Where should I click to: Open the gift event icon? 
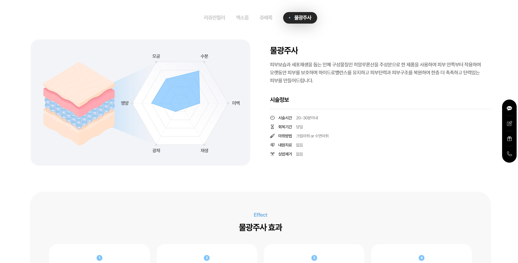[509, 139]
